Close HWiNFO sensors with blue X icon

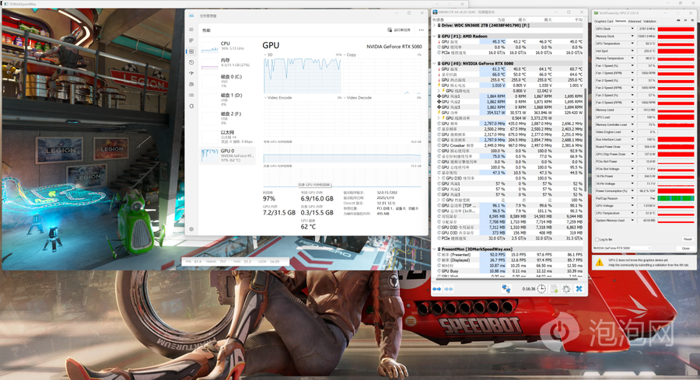coord(579,289)
